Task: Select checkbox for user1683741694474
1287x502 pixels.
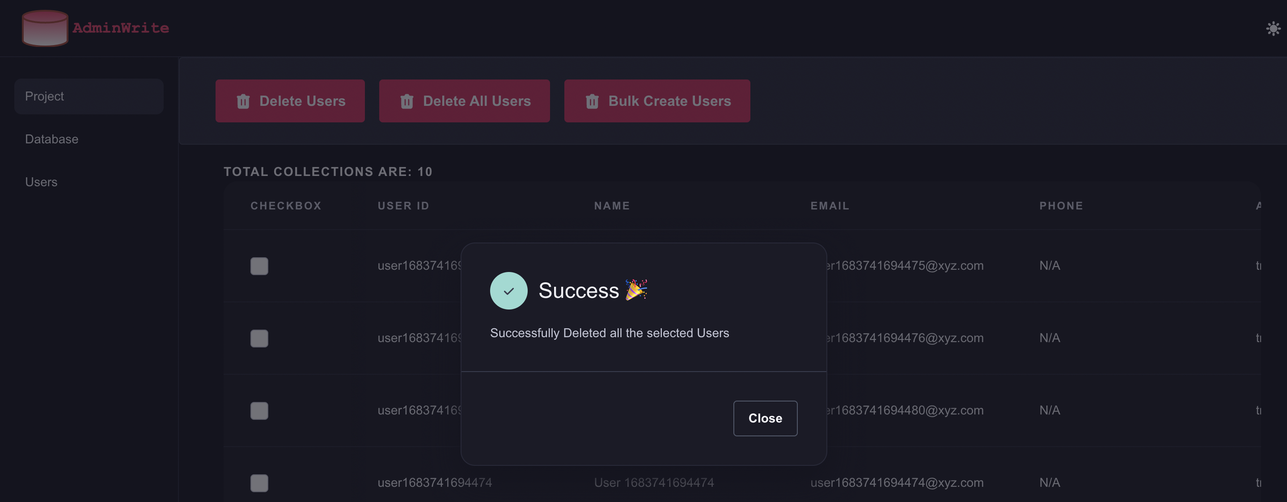Action: [259, 482]
